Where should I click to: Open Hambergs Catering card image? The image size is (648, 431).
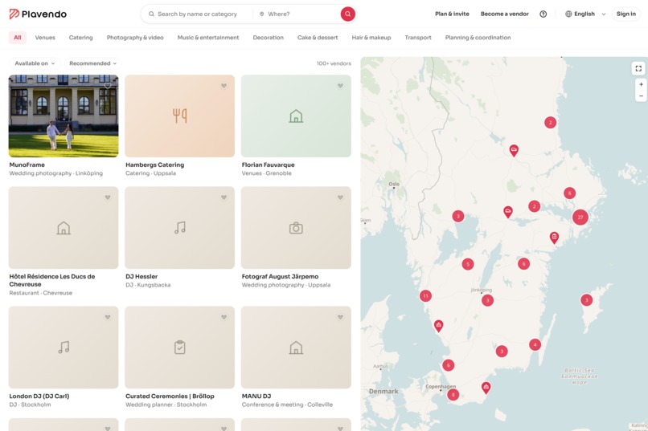tap(180, 116)
